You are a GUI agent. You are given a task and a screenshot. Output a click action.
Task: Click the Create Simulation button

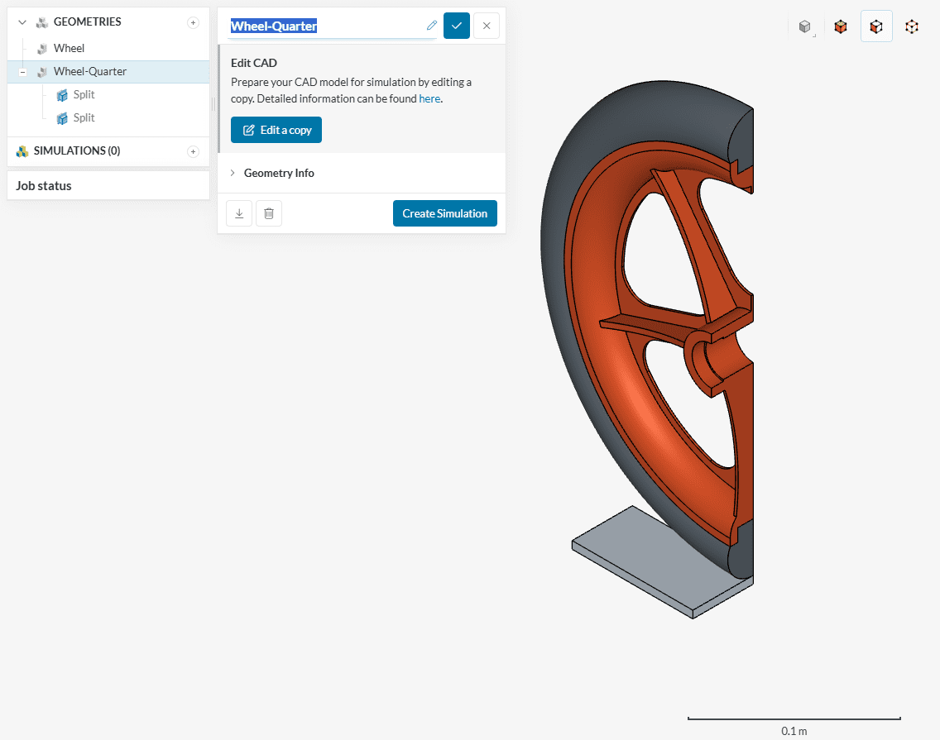(x=444, y=213)
